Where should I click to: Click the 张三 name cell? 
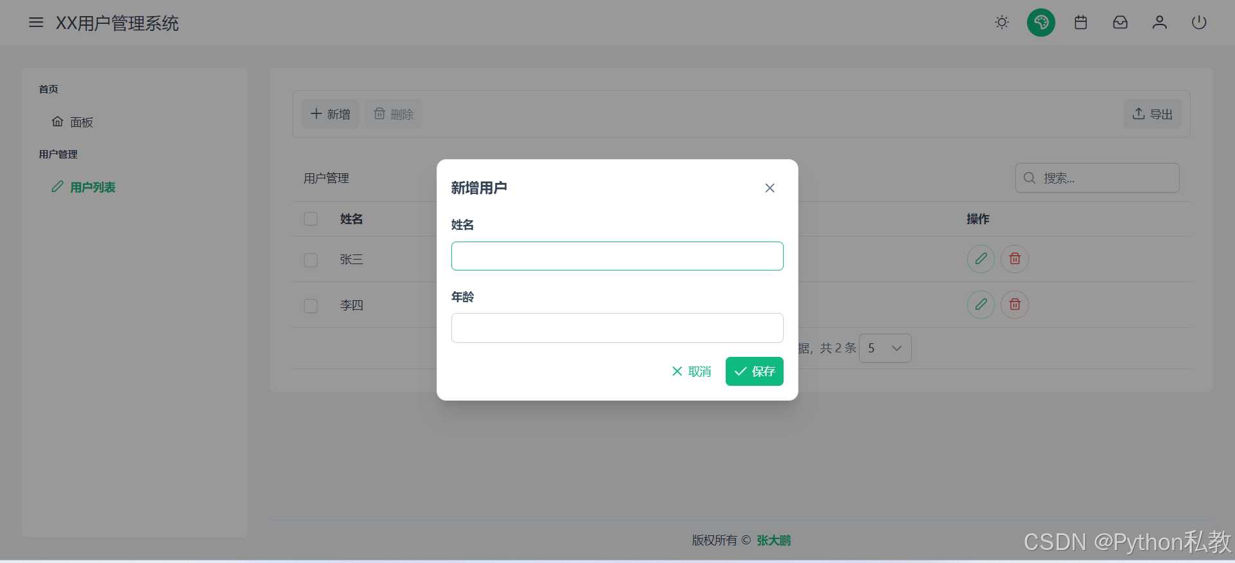(352, 260)
